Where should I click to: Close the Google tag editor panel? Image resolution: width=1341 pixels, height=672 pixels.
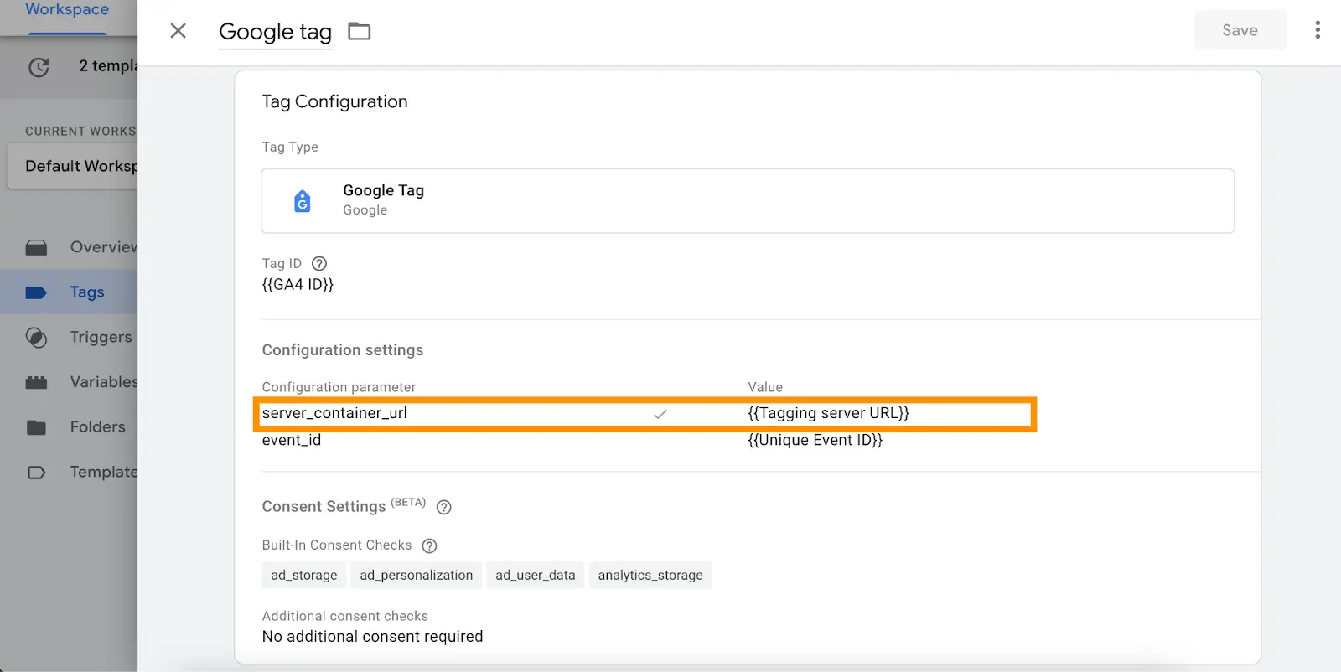(x=178, y=31)
